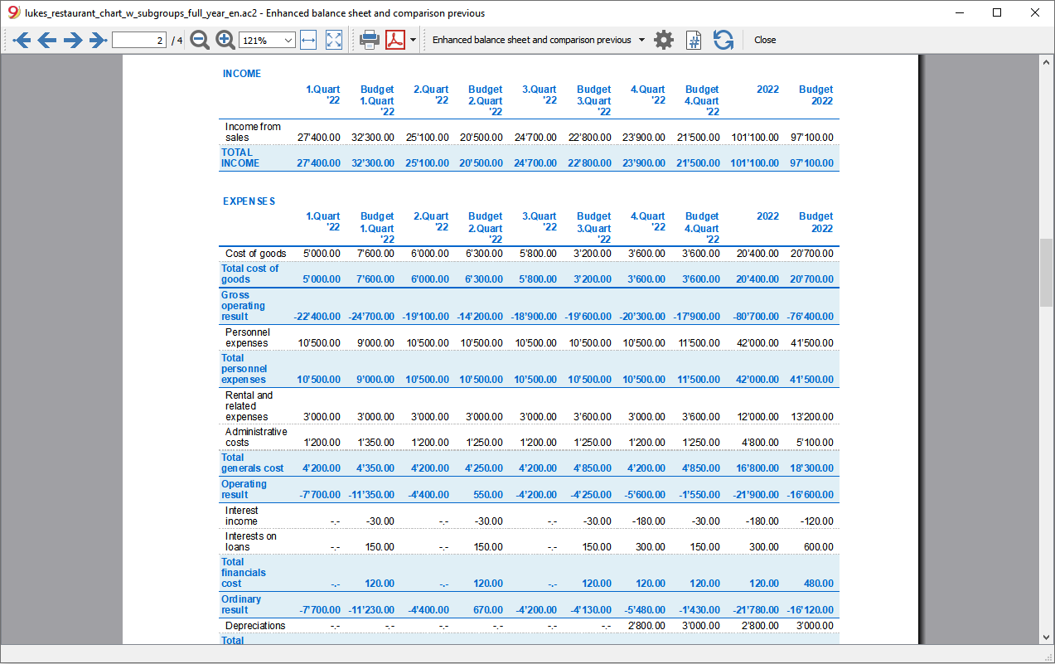The image size is (1055, 664).
Task: Click 13'200.00 in the rental expenses row
Action: pos(811,417)
